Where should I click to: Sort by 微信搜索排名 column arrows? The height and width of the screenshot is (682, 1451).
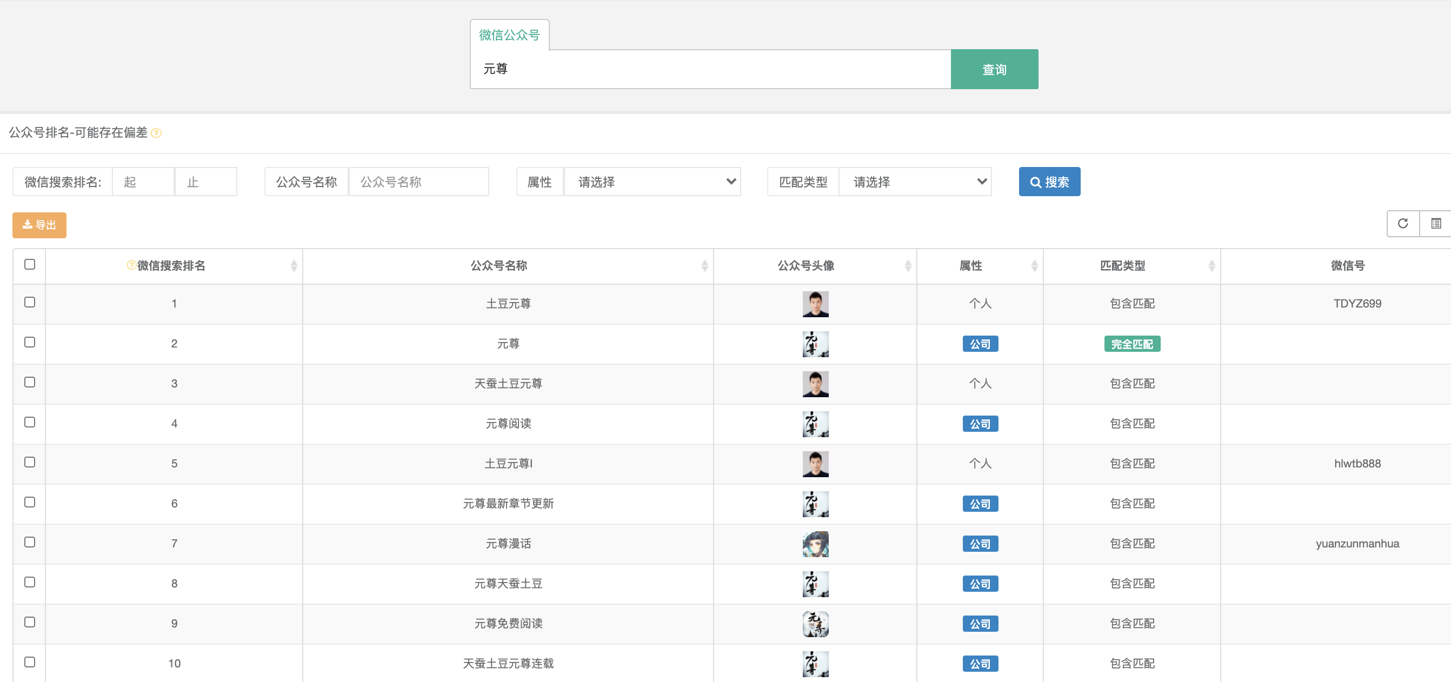(x=294, y=266)
